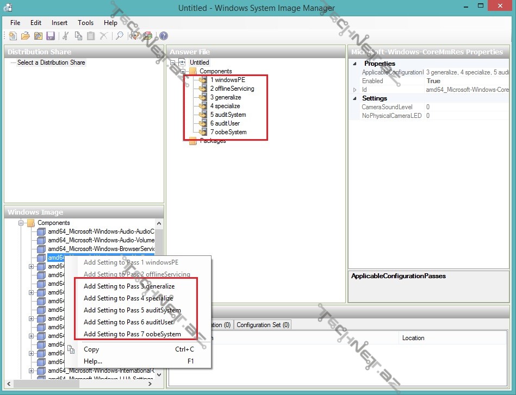Viewport: 516px width, 395px height.
Task: Collapse the Components folder in Windows Image pane
Action: [x=21, y=223]
